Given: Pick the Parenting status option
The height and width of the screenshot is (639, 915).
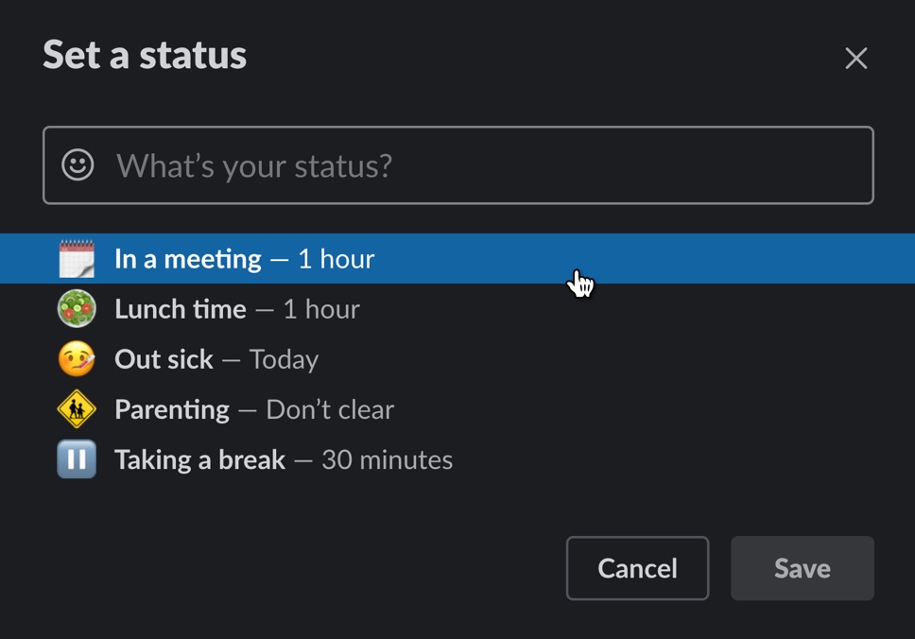Looking at the screenshot, I should (x=172, y=408).
